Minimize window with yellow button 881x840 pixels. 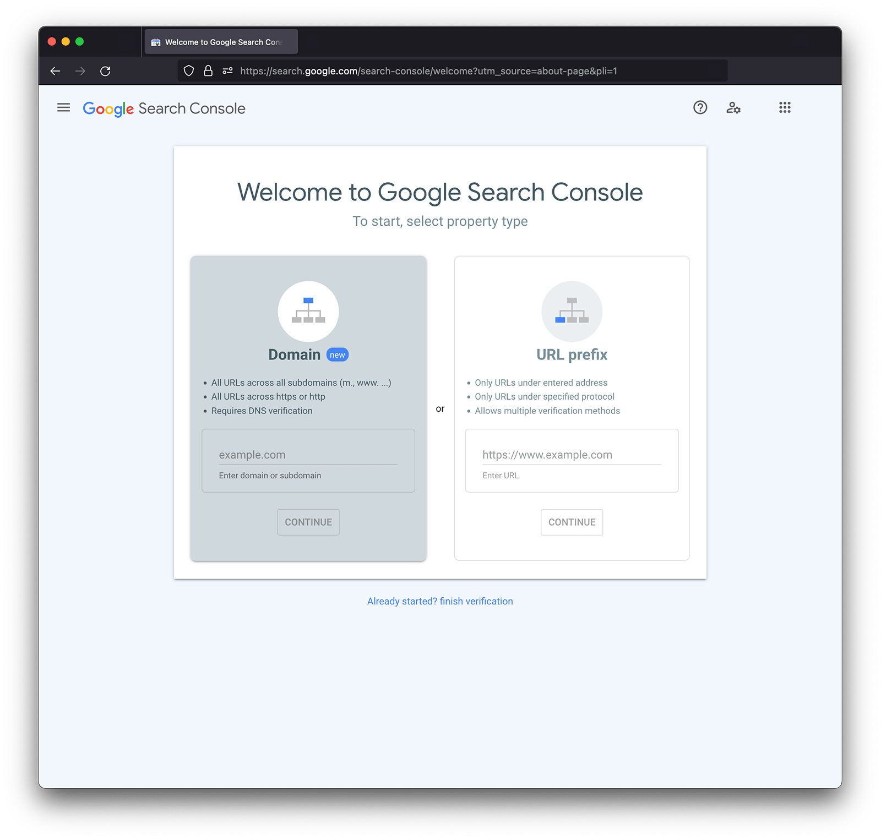[66, 41]
